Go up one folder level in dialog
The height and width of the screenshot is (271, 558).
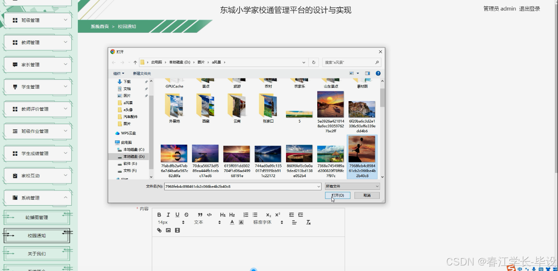point(135,62)
